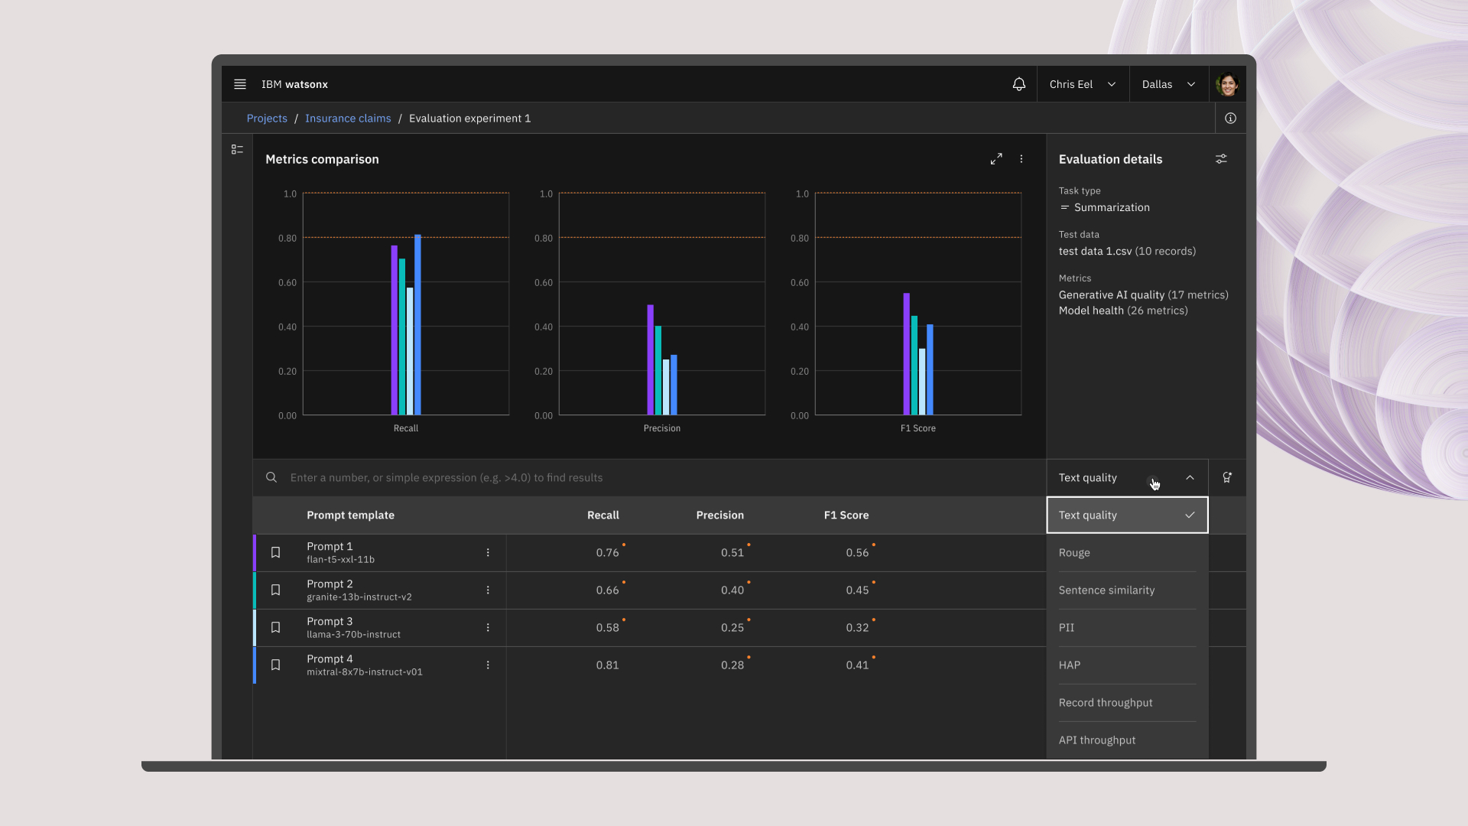Screen dimensions: 1468x826
Task: Sort by Precision column header
Action: coord(719,515)
